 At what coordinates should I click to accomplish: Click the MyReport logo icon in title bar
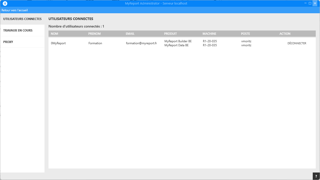pyautogui.click(x=5, y=3)
